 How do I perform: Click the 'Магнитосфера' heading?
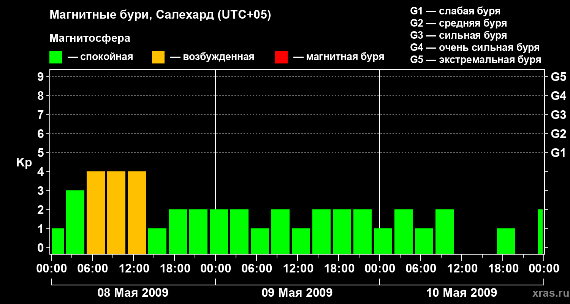(x=90, y=38)
